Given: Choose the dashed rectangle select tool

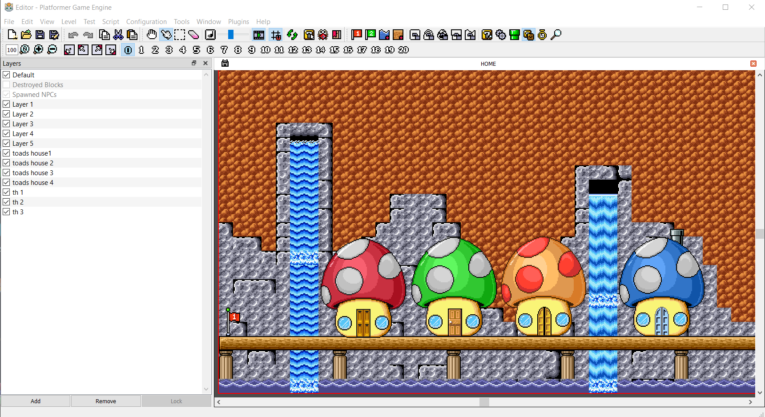Looking at the screenshot, I should (x=180, y=35).
